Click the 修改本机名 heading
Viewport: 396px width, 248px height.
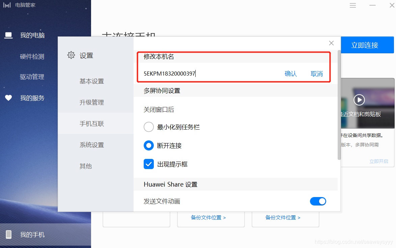point(159,57)
